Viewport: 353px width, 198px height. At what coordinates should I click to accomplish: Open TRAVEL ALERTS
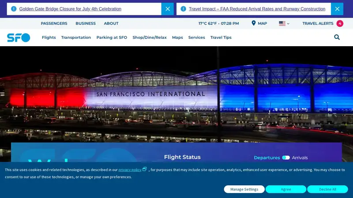click(x=318, y=23)
